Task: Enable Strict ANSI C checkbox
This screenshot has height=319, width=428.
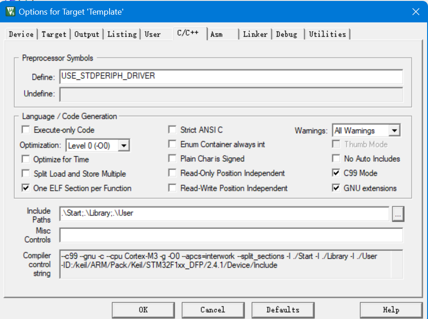Action: point(172,129)
